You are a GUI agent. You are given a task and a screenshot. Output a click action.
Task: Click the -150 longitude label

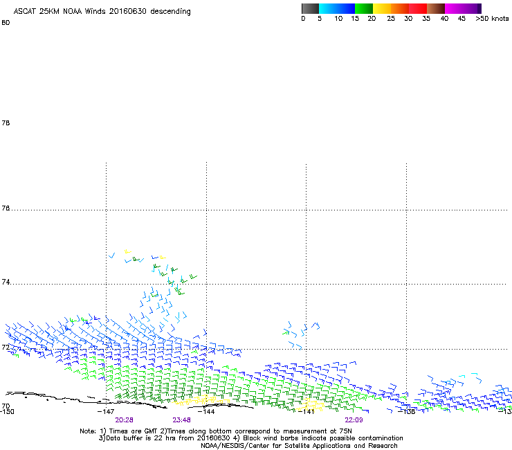[x=7, y=412]
